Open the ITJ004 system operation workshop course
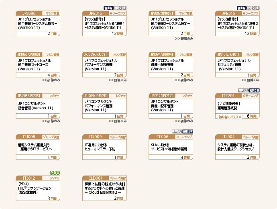Viewport: 277px width, 209px height. 237,147
